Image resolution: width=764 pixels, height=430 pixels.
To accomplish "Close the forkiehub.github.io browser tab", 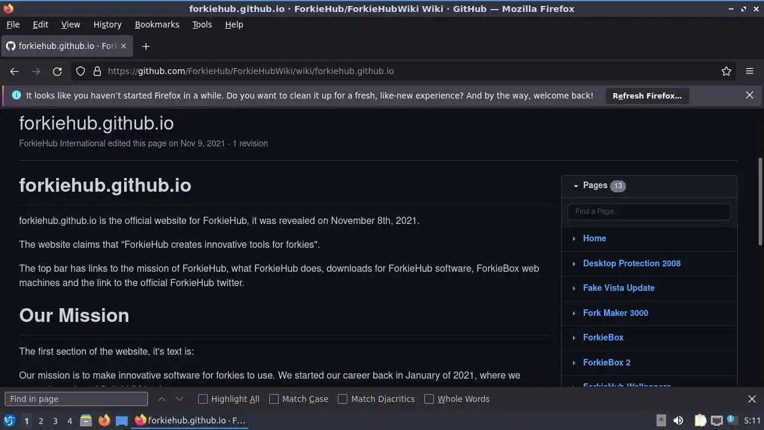I will (x=124, y=46).
